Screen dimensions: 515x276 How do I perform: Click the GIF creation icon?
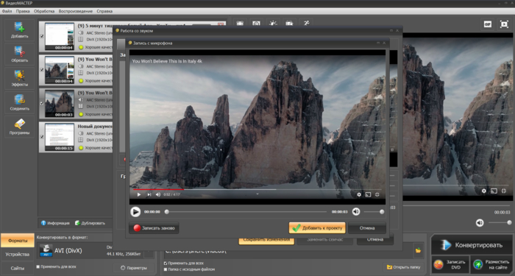point(487,24)
